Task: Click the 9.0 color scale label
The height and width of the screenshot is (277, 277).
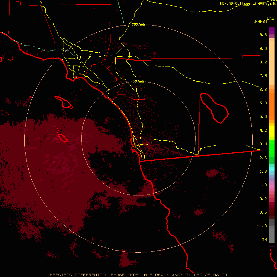Action: coord(263,48)
